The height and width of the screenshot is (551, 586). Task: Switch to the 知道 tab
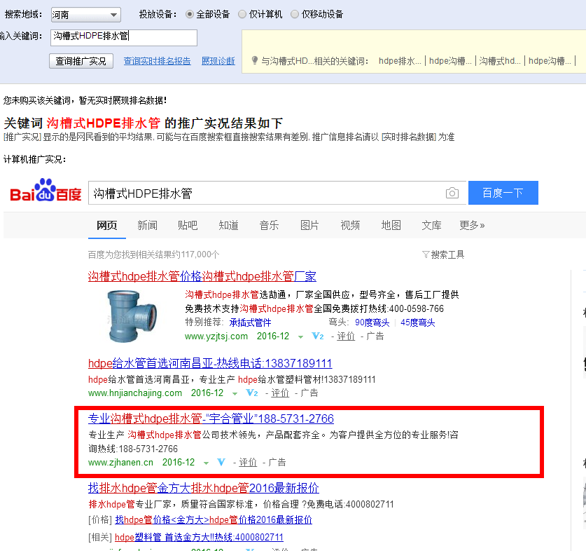(228, 225)
